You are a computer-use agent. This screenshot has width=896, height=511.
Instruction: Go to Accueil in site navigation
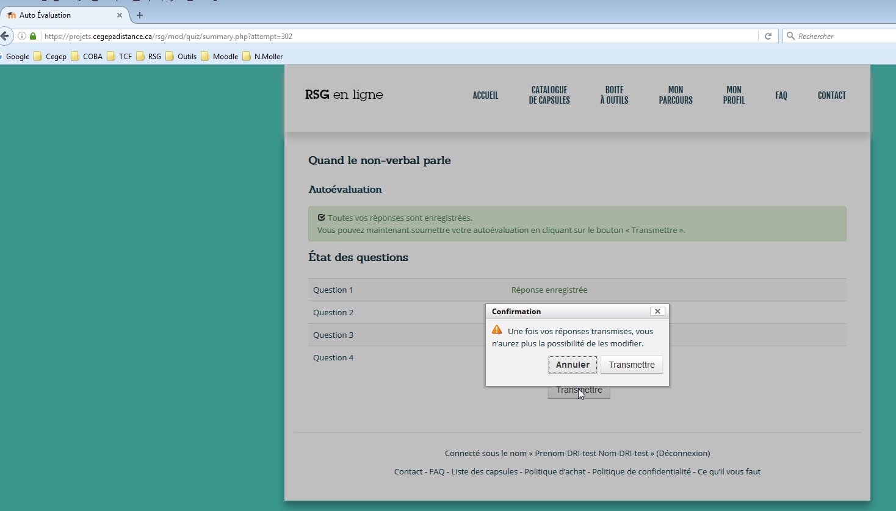coord(485,95)
